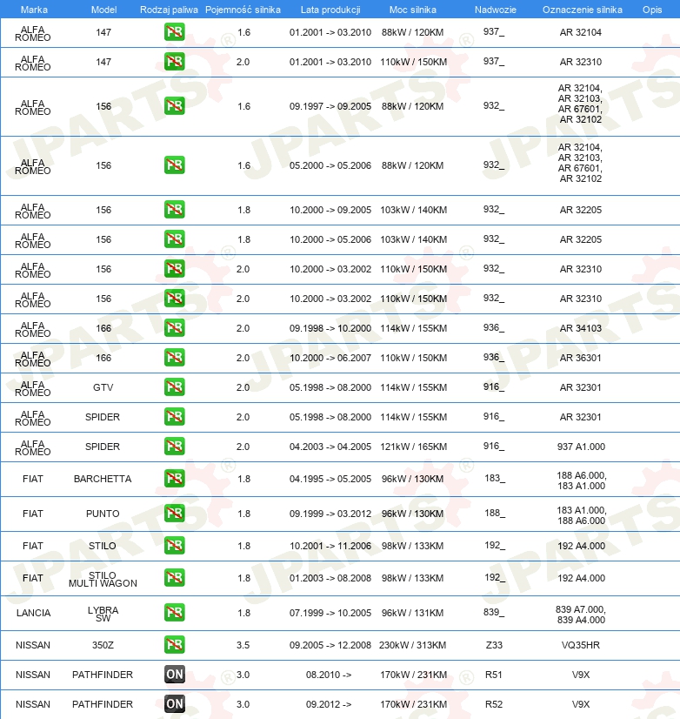Select engine code 937 A1.000

pyautogui.click(x=581, y=447)
